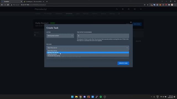Screen dimensions: 177x99
Task: Open the Pterodactyl home logo link
Action: point(41,9)
